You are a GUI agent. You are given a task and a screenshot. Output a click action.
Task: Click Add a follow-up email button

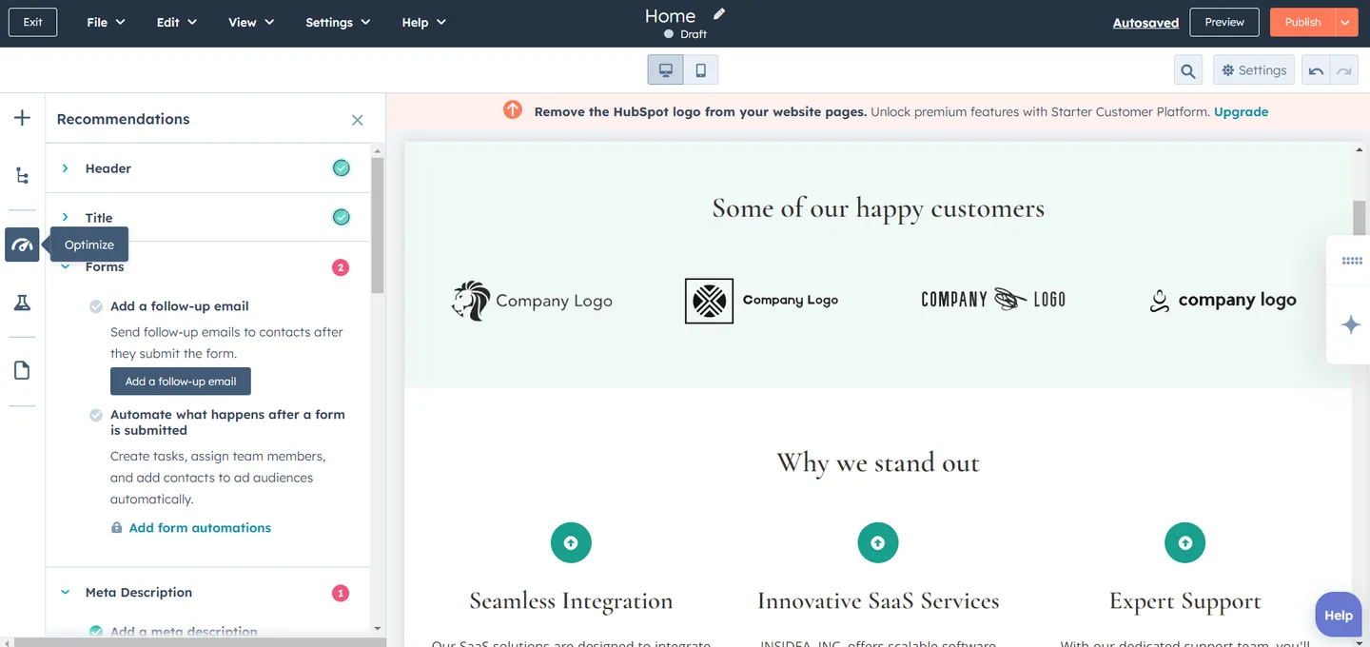click(x=181, y=382)
